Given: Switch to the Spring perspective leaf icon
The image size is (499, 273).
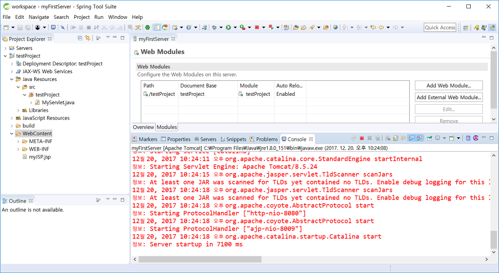Looking at the screenshot, I should pyautogui.click(x=476, y=28).
